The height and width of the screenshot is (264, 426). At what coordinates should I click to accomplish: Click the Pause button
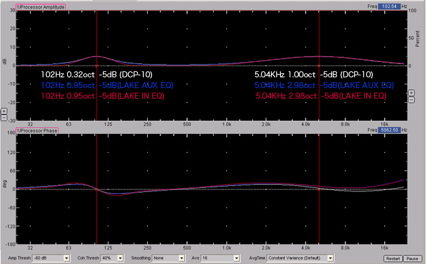pos(412,259)
